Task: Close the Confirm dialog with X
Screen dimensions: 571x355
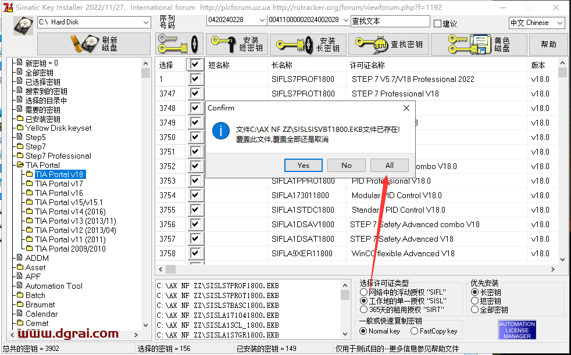Action: pyautogui.click(x=406, y=108)
